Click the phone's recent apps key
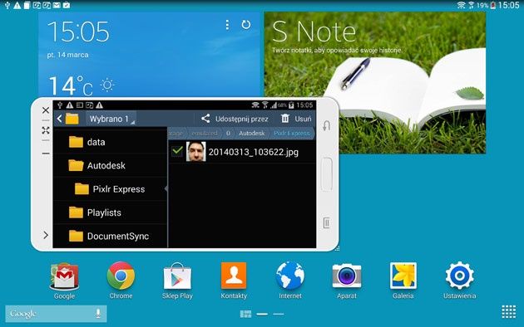Screen dimensions: 524x327 [x=327, y=222]
